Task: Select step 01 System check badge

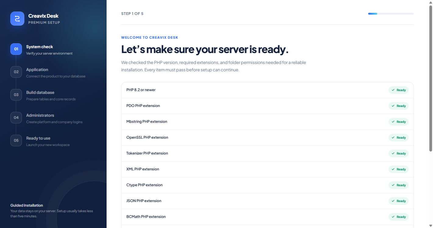Action: (x=16, y=49)
